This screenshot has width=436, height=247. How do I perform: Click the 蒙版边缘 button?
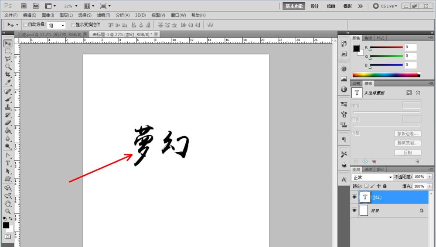coord(408,134)
